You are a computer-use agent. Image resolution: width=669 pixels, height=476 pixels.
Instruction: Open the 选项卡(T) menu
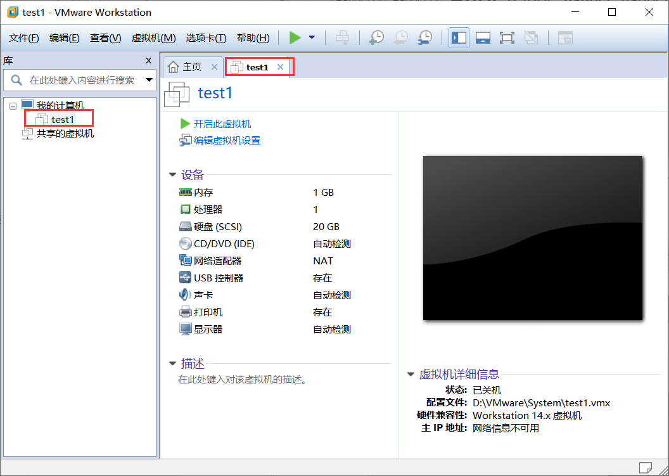pos(206,38)
